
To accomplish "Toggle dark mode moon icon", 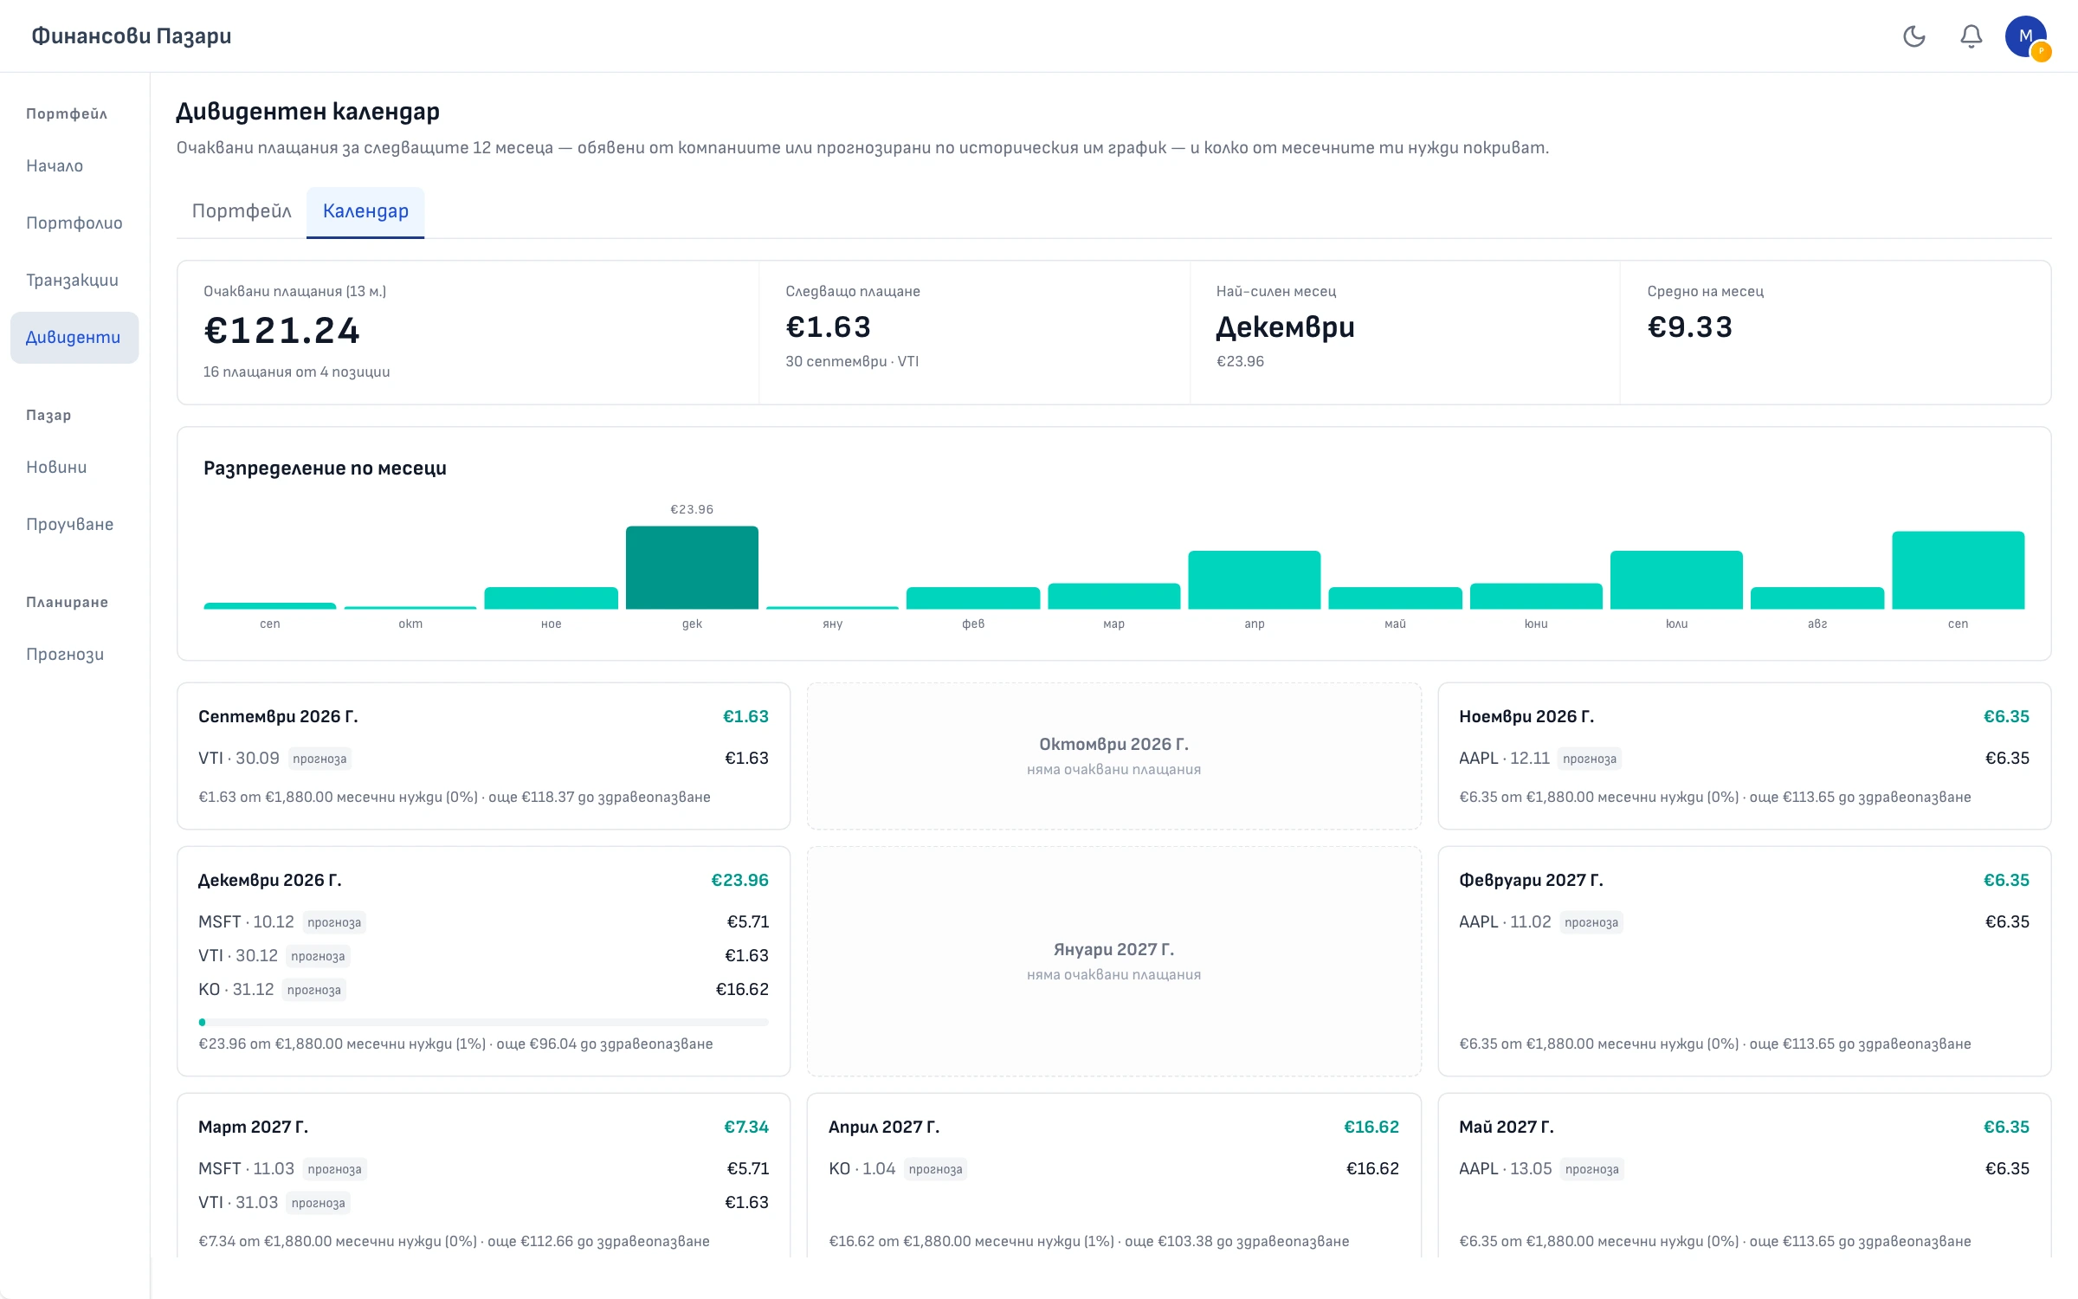I will pos(1914,36).
